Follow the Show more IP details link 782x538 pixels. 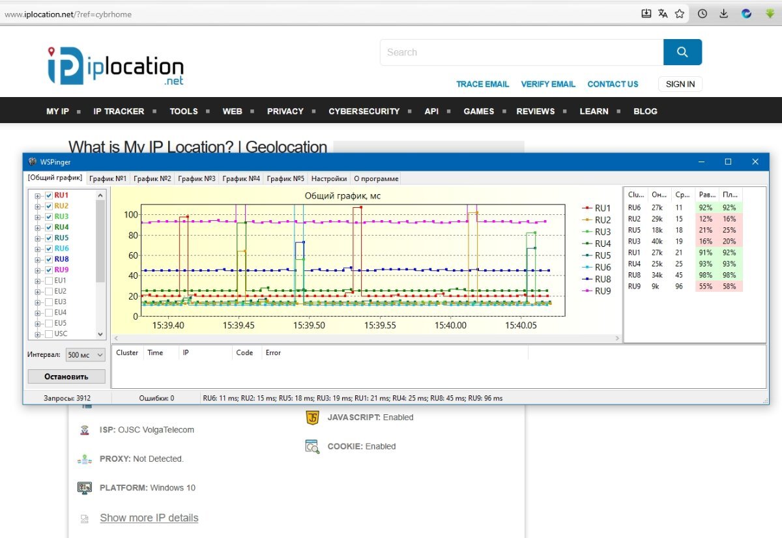(149, 518)
